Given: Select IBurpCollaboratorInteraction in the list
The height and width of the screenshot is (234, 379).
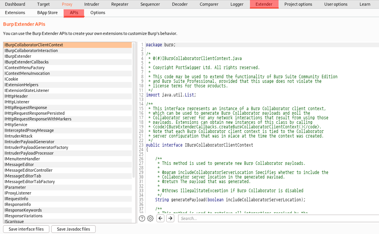Looking at the screenshot, I should pos(67,51).
